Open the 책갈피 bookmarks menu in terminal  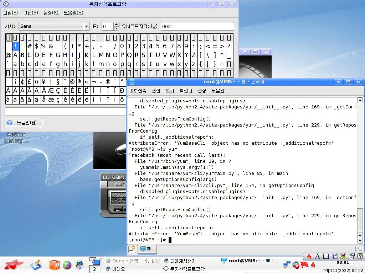(186, 91)
